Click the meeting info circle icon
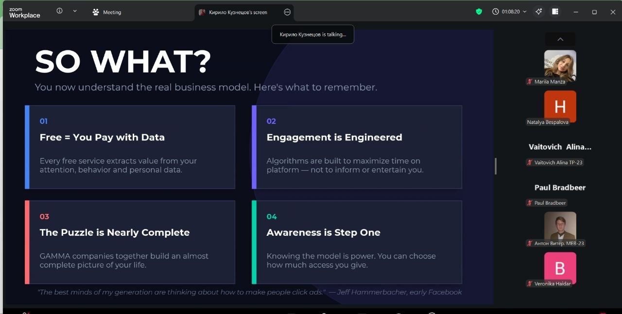The image size is (622, 314). click(59, 11)
